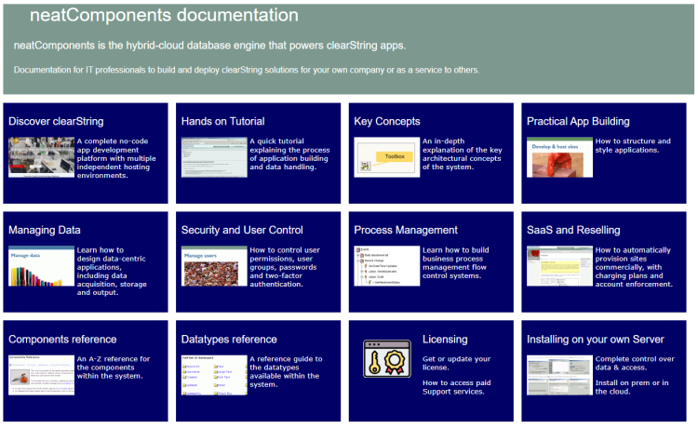
Task: Click the Installing on your own Server thumbnail
Action: point(559,375)
